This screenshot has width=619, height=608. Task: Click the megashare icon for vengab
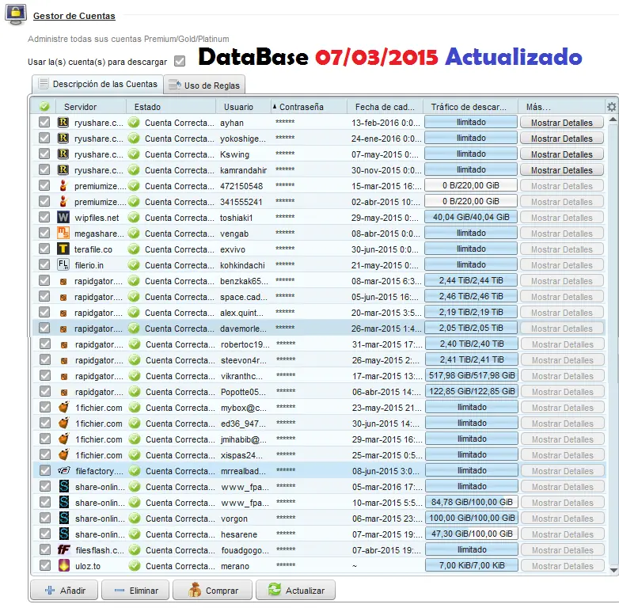click(63, 233)
